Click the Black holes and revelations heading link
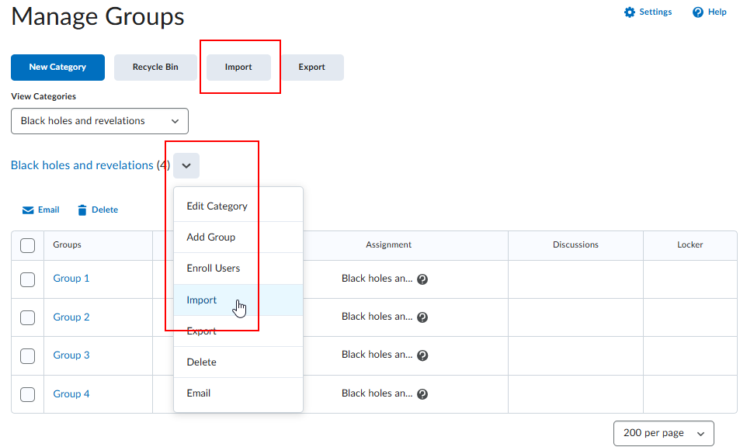740x447 pixels. pos(82,165)
